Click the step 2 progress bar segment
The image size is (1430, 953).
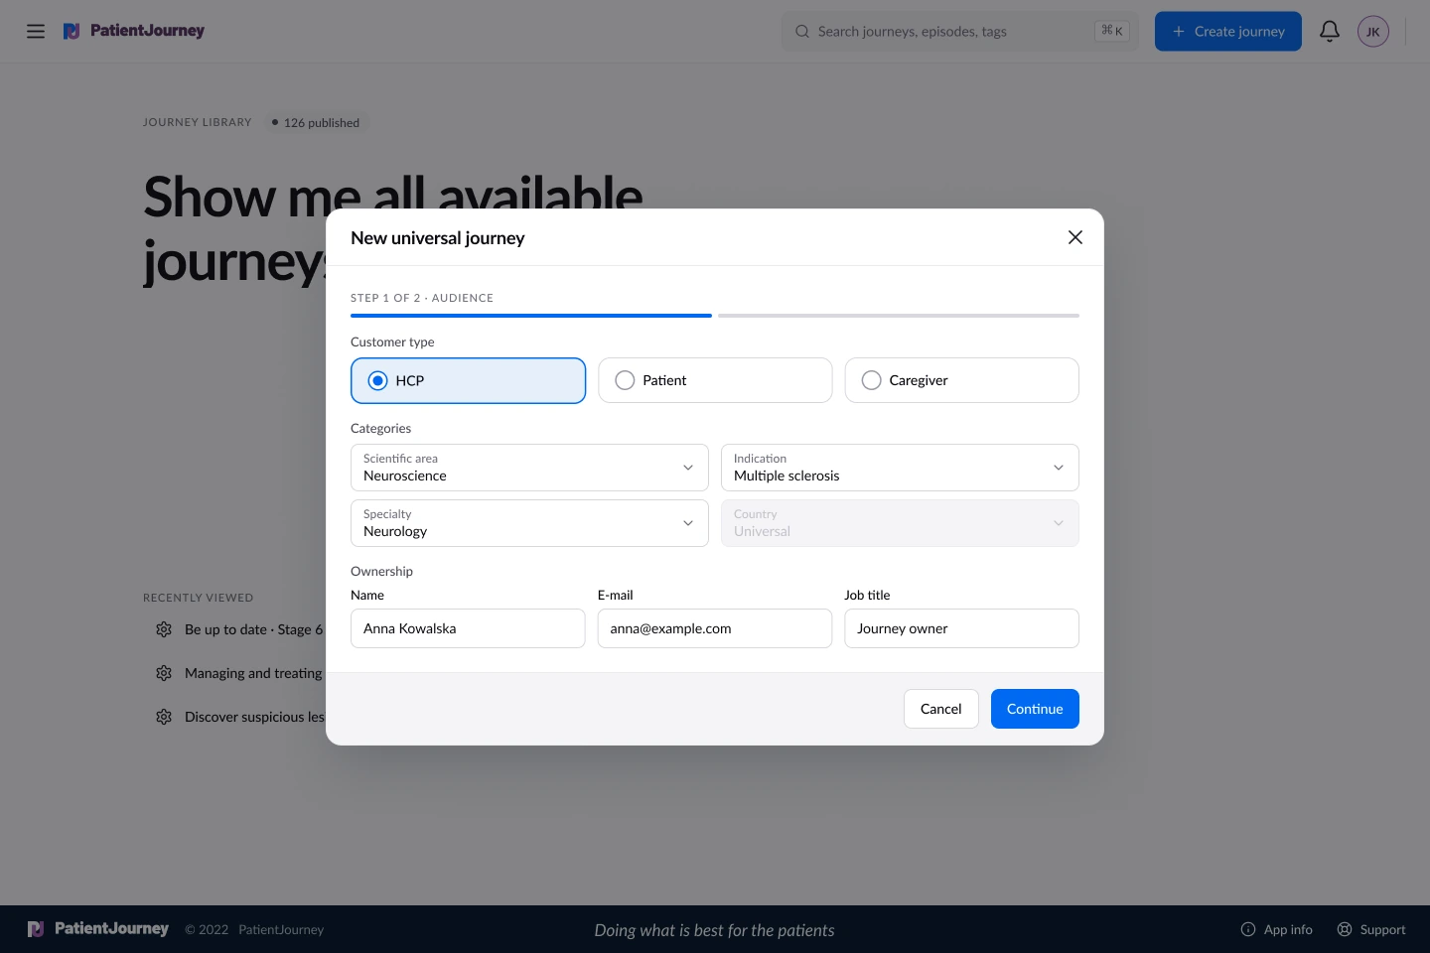899,316
